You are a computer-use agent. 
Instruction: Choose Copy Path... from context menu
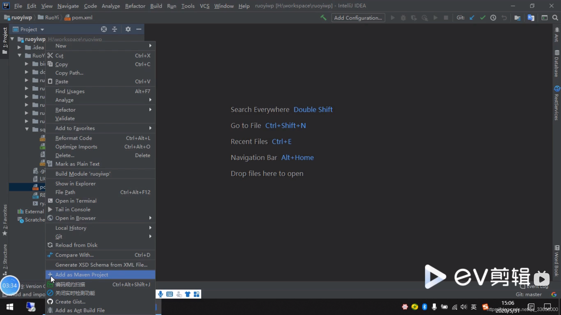tap(101, 73)
